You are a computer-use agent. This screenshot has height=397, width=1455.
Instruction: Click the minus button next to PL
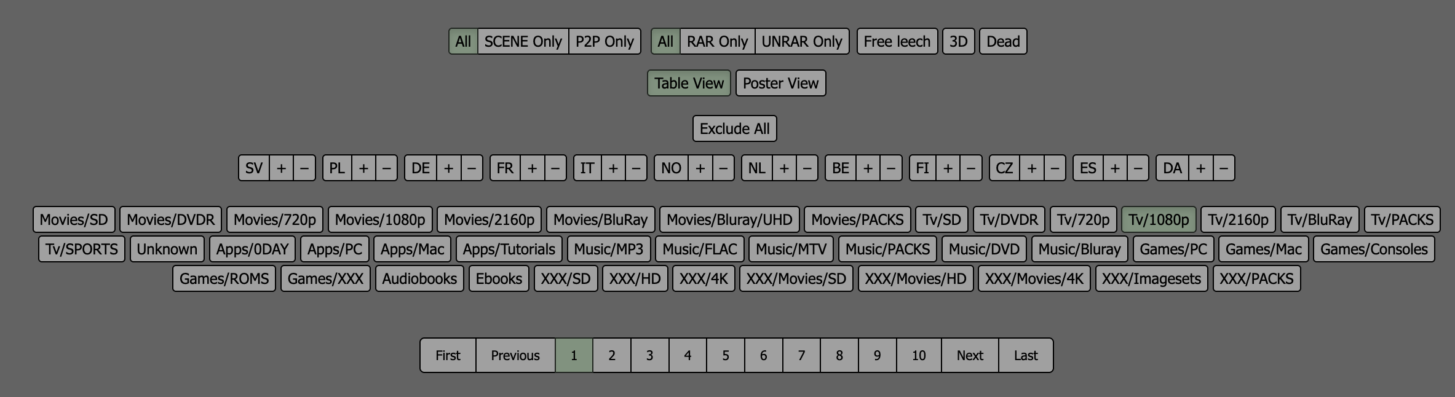pyautogui.click(x=386, y=168)
